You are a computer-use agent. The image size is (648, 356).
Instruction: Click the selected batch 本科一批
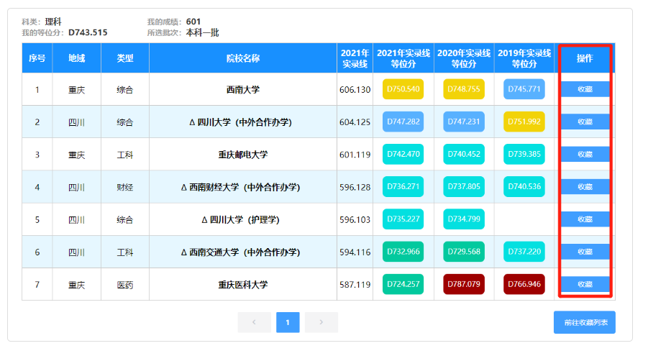[203, 32]
